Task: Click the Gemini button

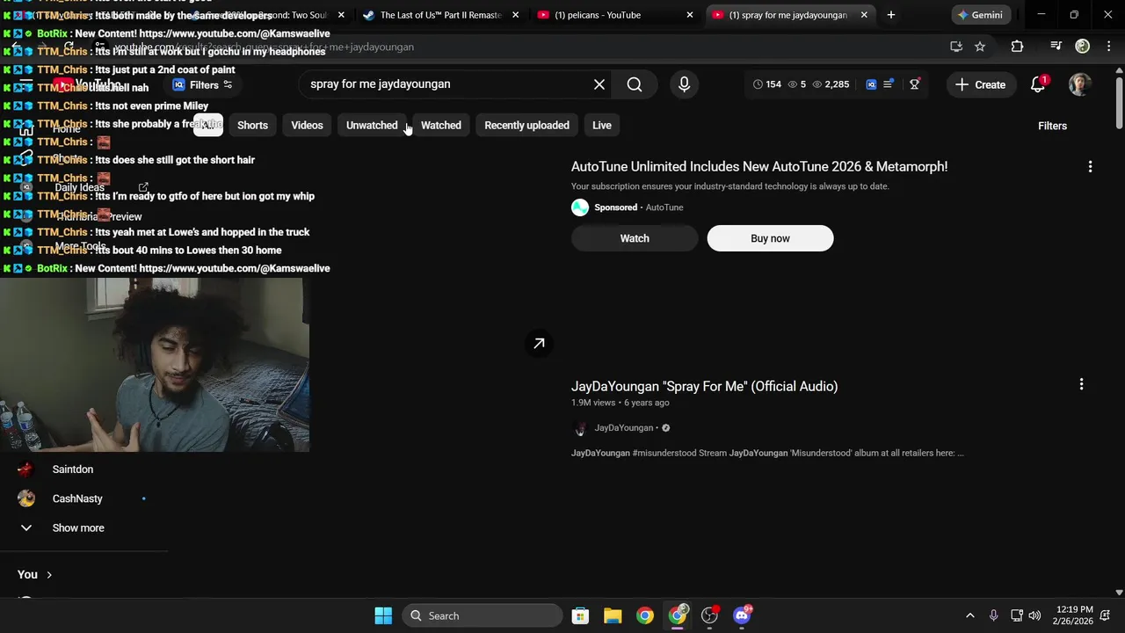Action: [980, 15]
